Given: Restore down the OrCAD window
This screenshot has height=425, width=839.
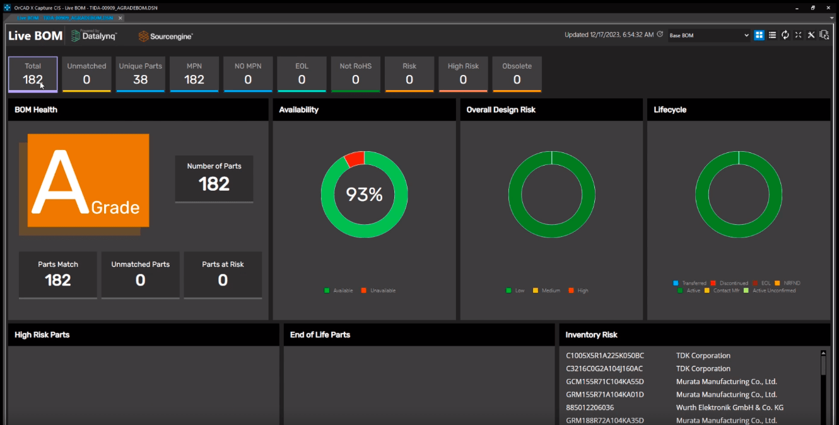Looking at the screenshot, I should 813,8.
